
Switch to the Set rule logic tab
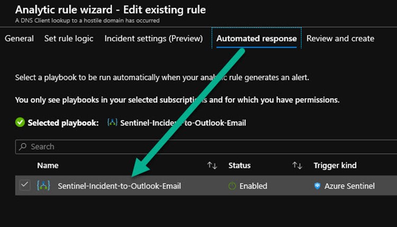click(x=69, y=39)
